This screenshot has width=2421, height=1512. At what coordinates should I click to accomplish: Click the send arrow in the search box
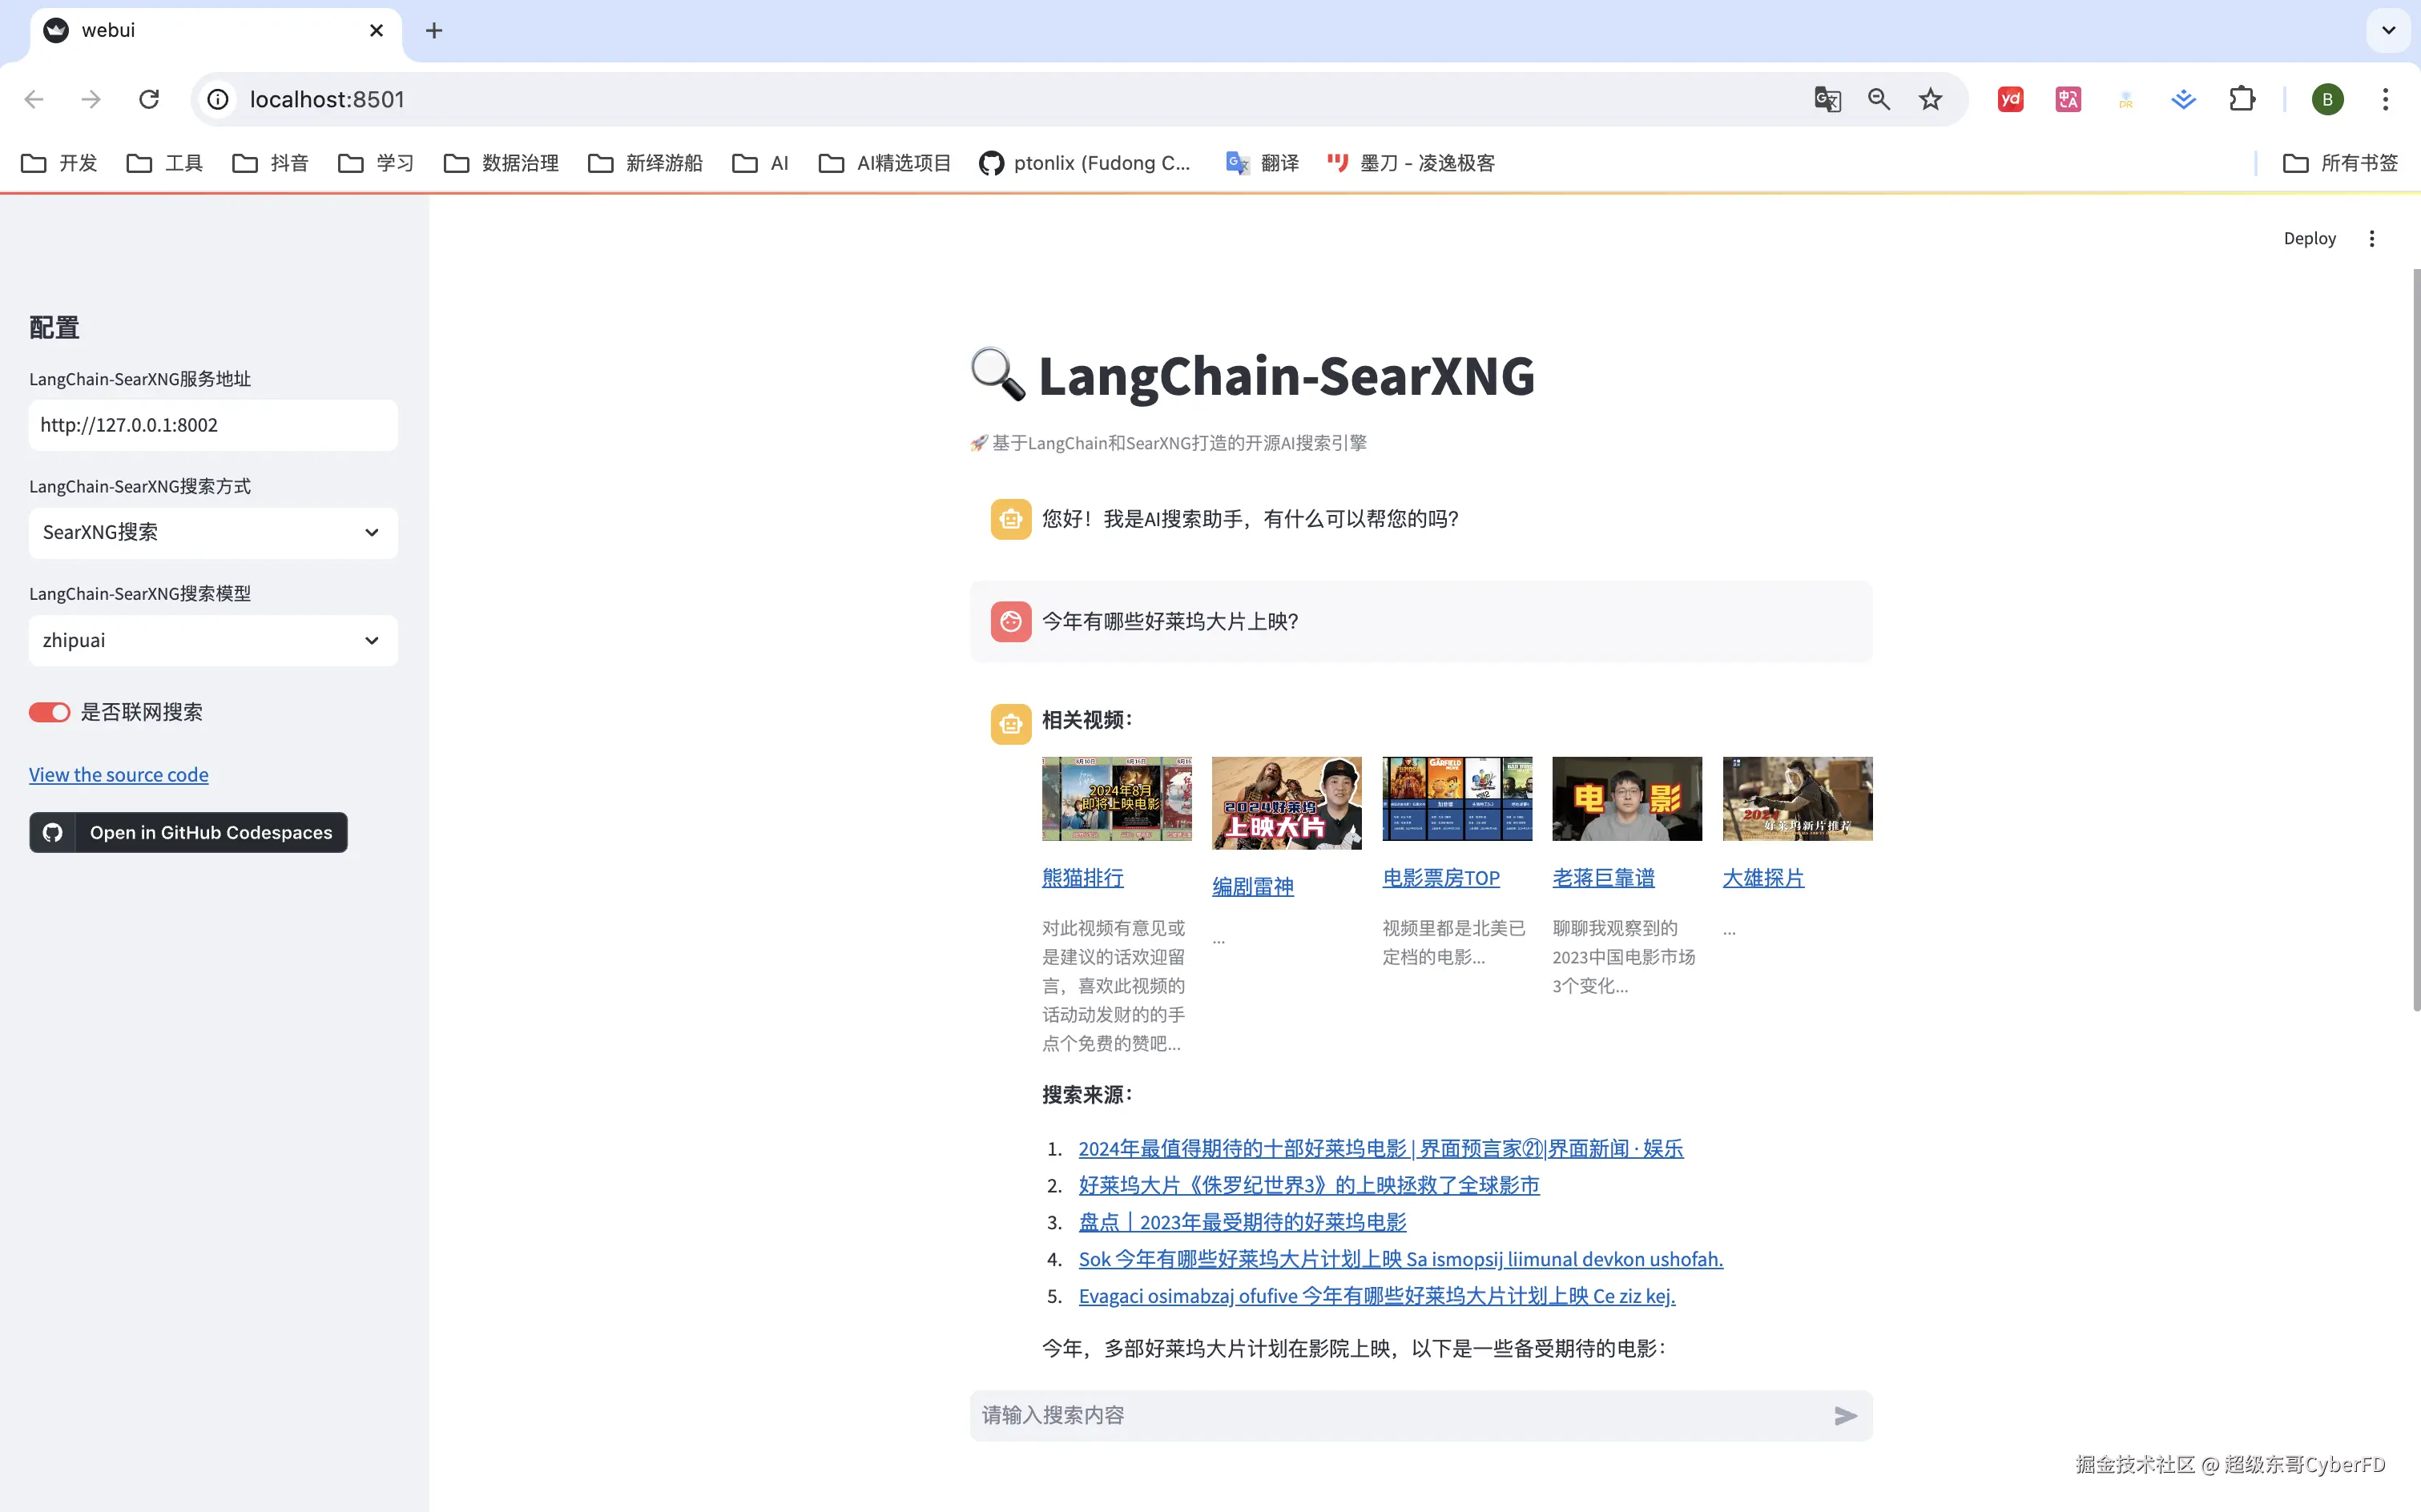1845,1415
